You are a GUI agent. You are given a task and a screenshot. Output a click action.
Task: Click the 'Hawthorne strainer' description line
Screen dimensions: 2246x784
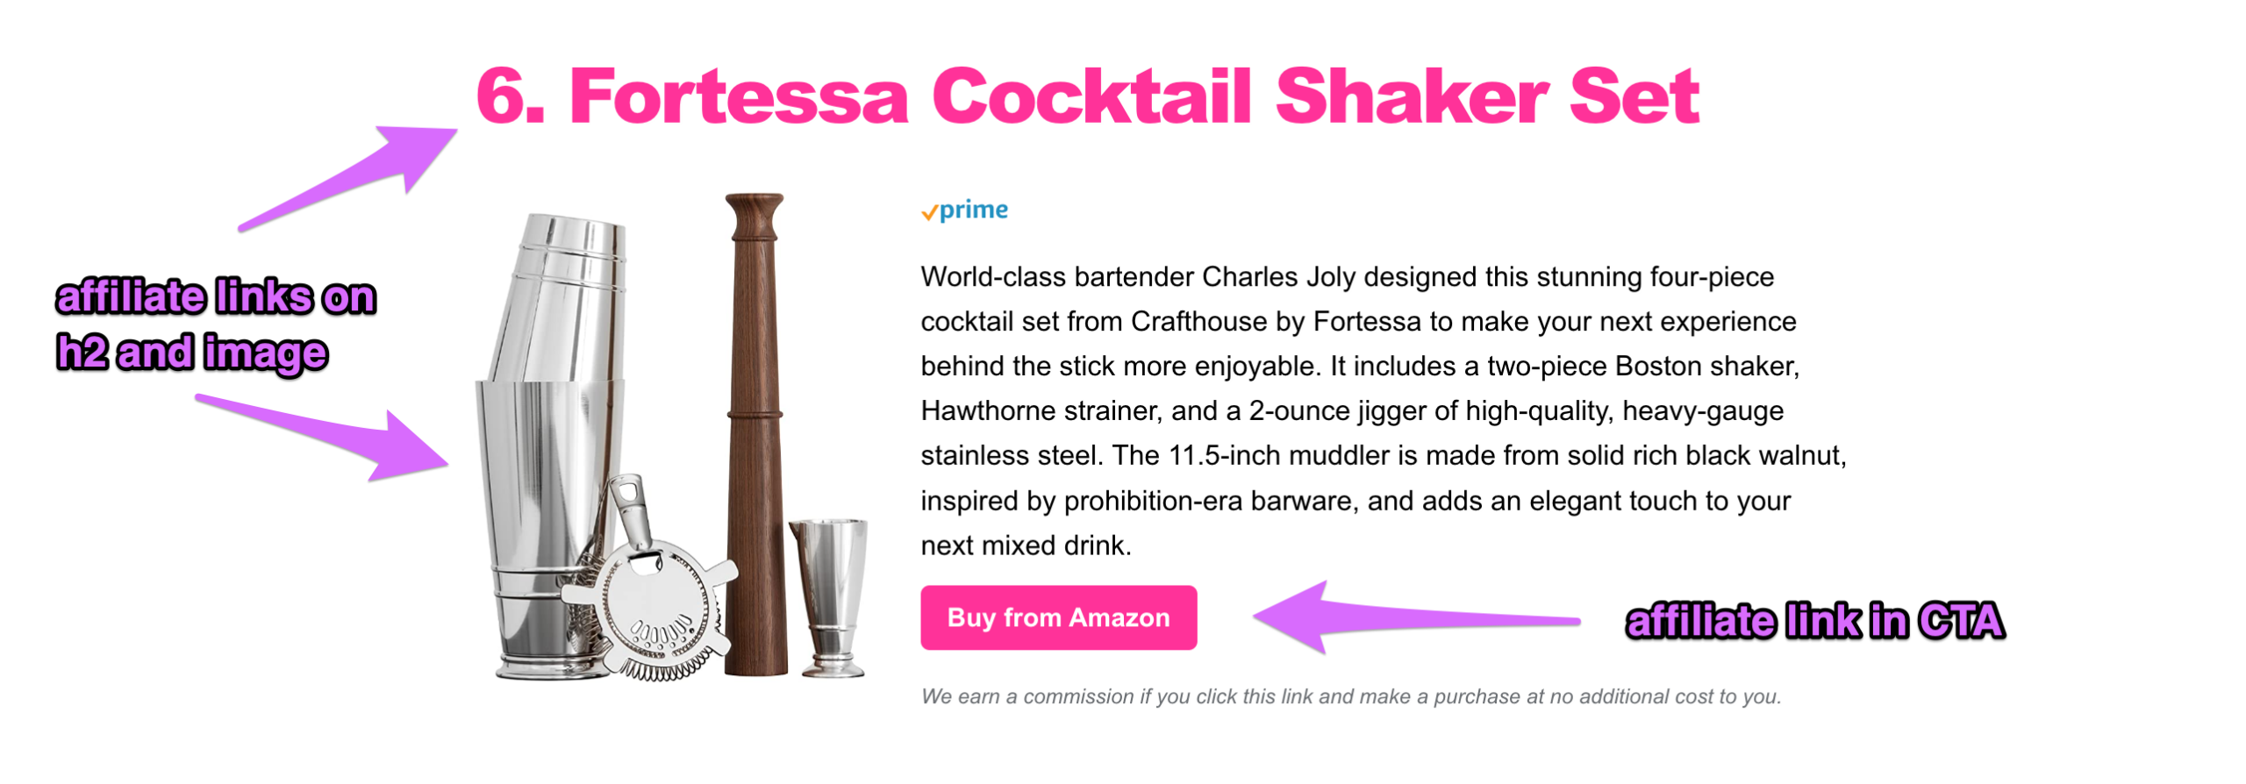pyautogui.click(x=1351, y=411)
